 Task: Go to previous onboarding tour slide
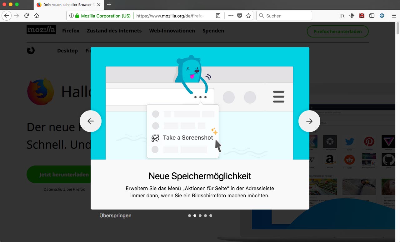click(x=91, y=121)
